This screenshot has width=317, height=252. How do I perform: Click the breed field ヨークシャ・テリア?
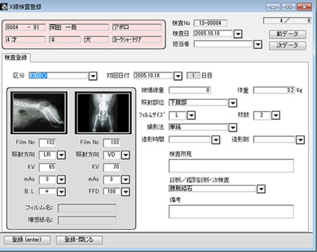137,40
